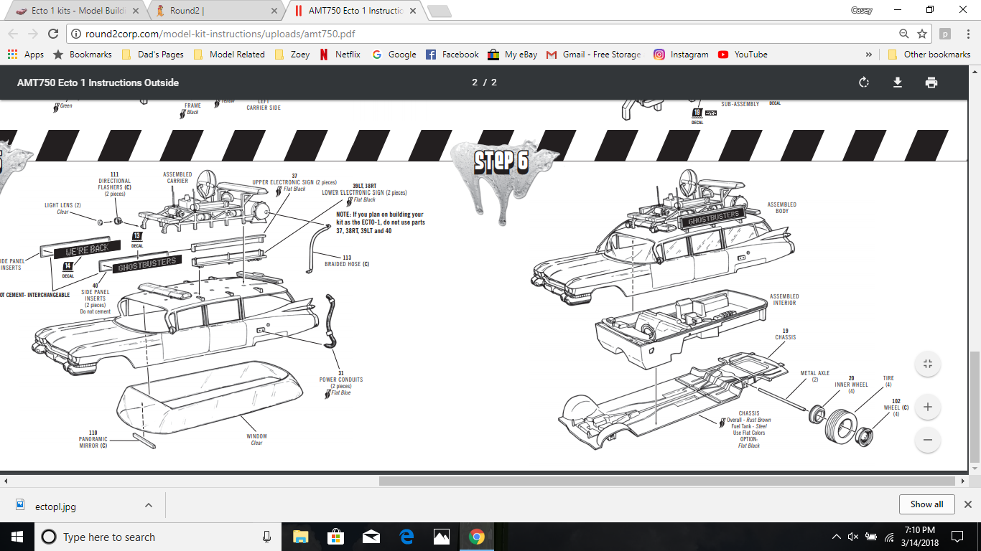981x551 pixels.
Task: Zoom out of the PDF
Action: pyautogui.click(x=927, y=440)
